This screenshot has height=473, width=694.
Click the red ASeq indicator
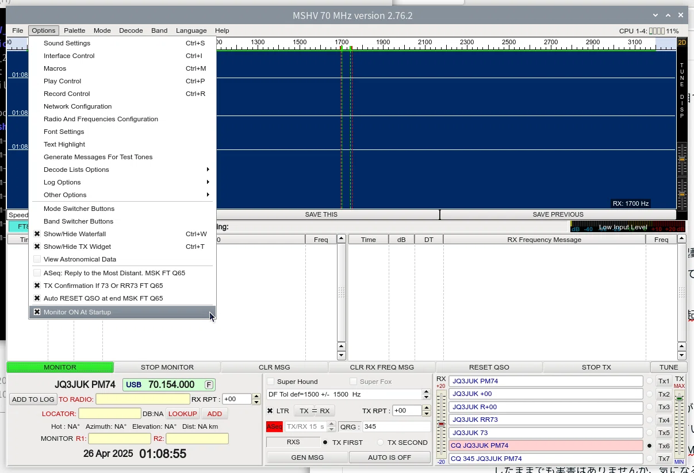pos(274,427)
